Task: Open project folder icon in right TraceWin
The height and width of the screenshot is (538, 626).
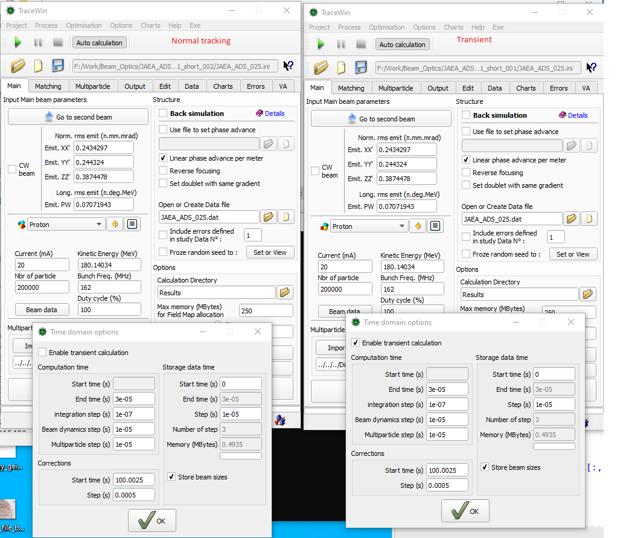Action: (x=321, y=68)
